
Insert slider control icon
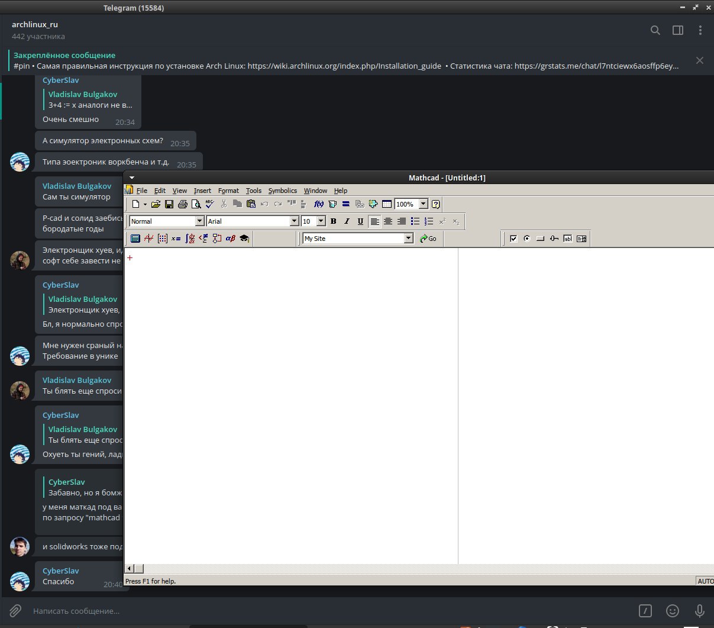(554, 239)
